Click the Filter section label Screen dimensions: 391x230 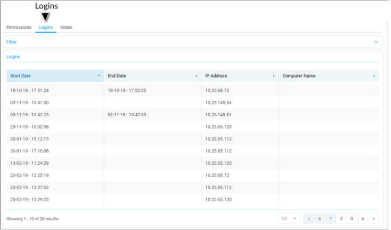coord(11,41)
